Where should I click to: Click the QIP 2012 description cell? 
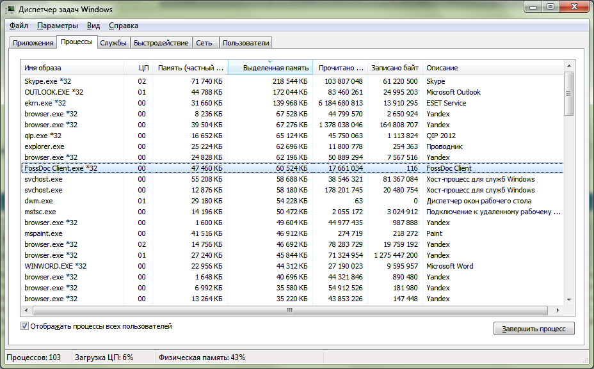click(x=441, y=136)
